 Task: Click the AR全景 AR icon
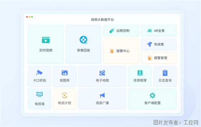click(149, 31)
